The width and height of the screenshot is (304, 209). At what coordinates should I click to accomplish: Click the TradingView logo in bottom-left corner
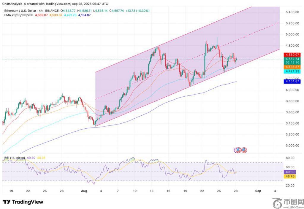23,202
